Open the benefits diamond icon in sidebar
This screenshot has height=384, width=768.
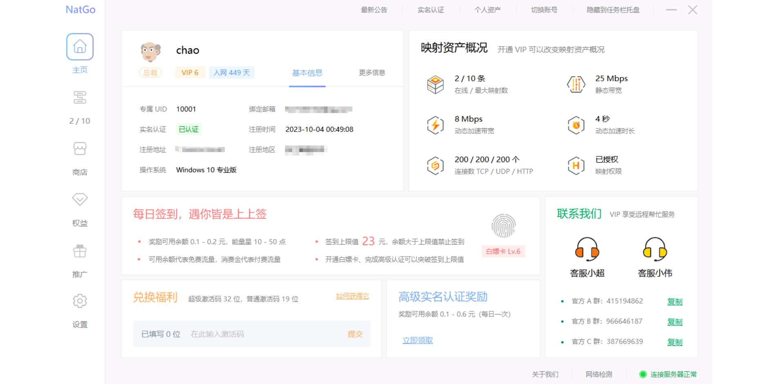80,199
